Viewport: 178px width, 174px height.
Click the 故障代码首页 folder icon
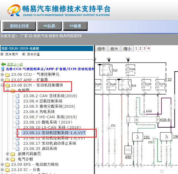13,154
